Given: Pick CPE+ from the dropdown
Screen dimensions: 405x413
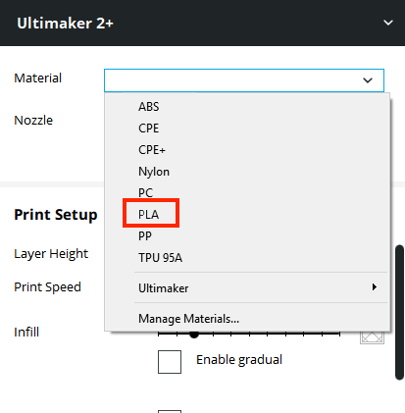Looking at the screenshot, I should point(152,150).
